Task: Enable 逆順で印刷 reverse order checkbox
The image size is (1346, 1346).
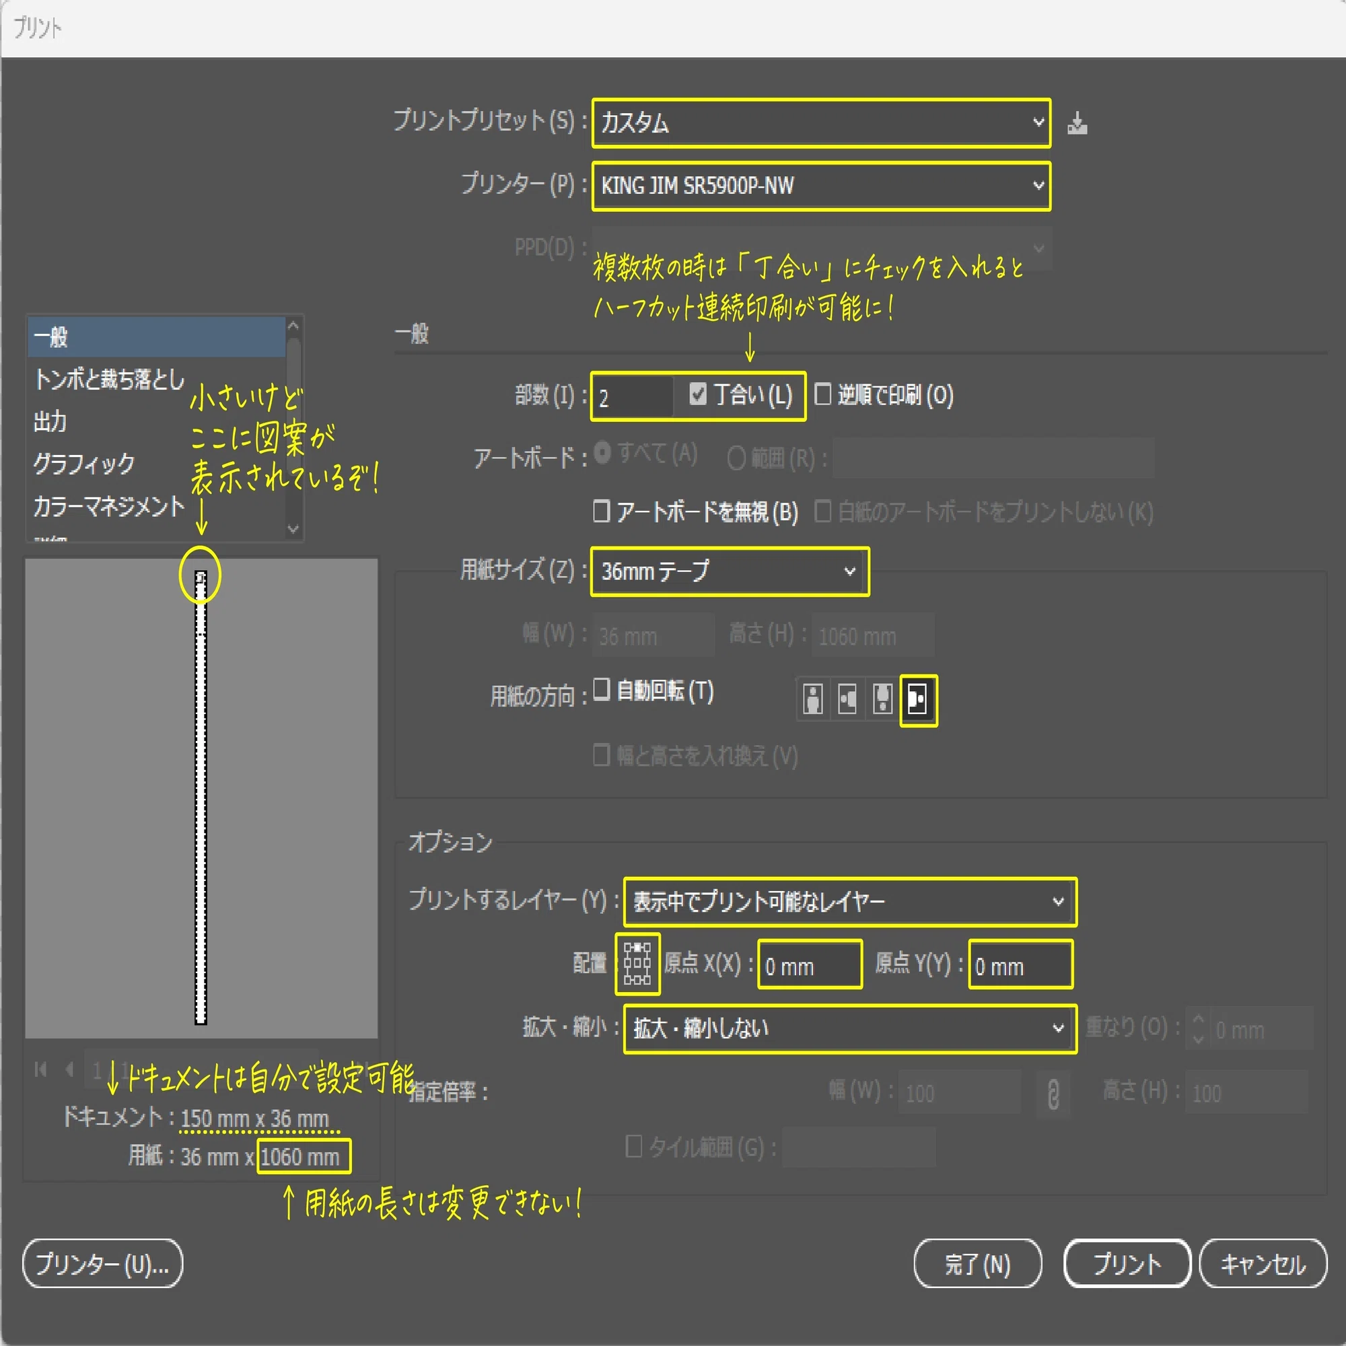Action: click(823, 394)
